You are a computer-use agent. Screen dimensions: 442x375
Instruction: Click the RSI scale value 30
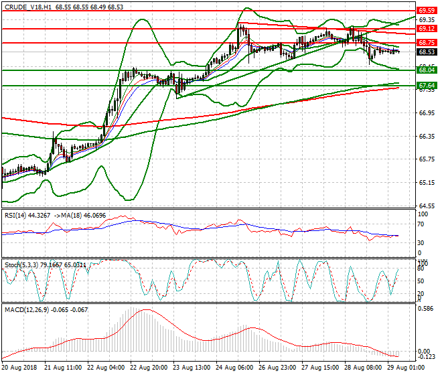tap(421, 243)
